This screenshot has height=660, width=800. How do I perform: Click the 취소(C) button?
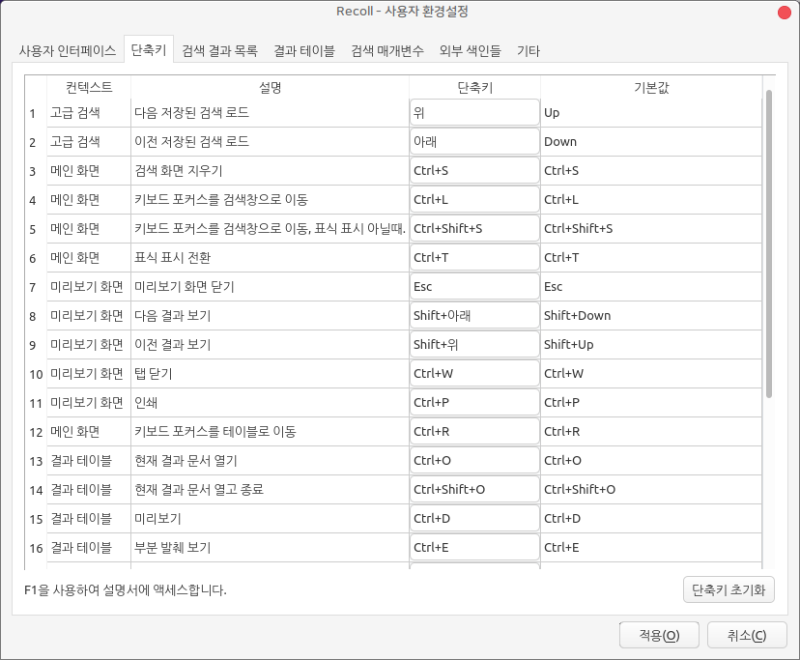point(747,635)
